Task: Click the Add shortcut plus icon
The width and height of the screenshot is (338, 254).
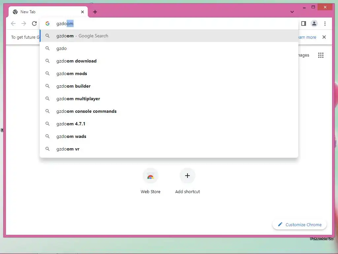Action: [187, 176]
